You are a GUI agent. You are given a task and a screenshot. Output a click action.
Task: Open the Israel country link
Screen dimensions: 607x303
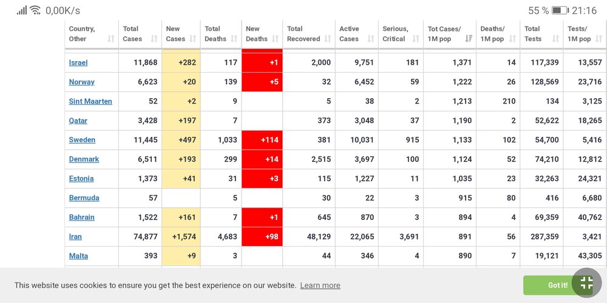[78, 62]
